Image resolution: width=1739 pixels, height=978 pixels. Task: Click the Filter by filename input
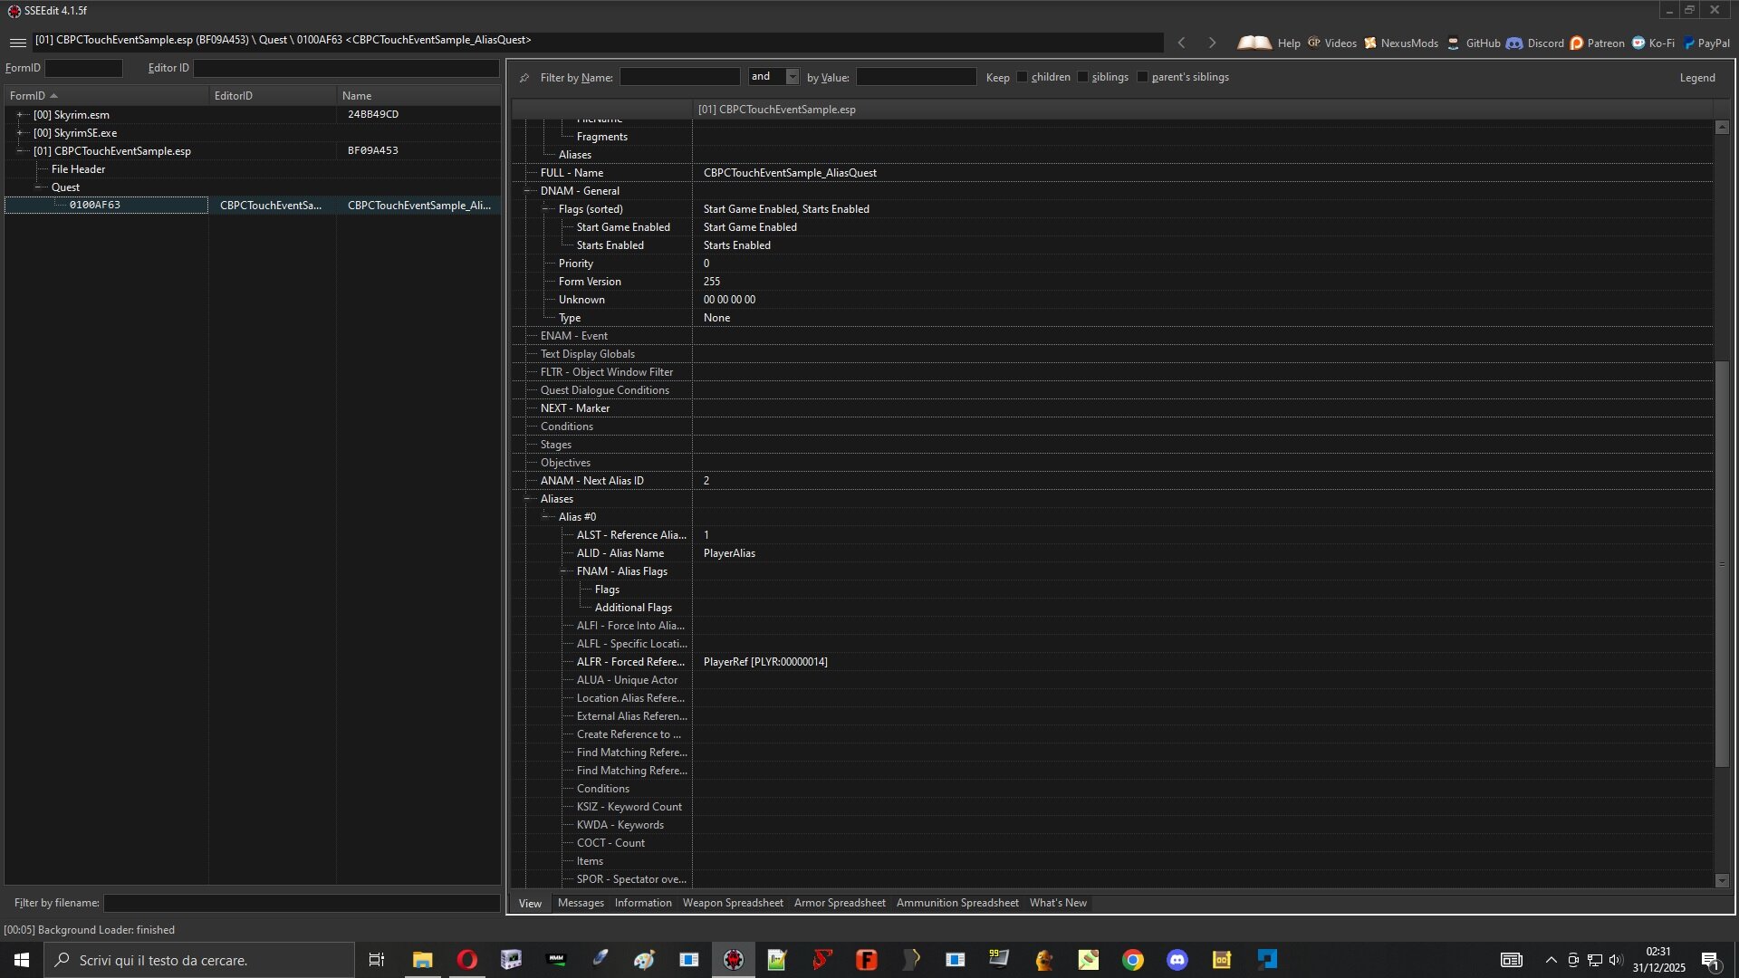302,903
